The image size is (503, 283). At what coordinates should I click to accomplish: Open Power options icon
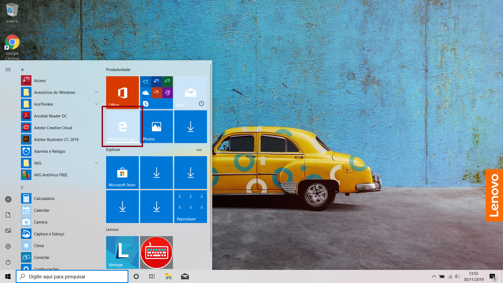8,262
